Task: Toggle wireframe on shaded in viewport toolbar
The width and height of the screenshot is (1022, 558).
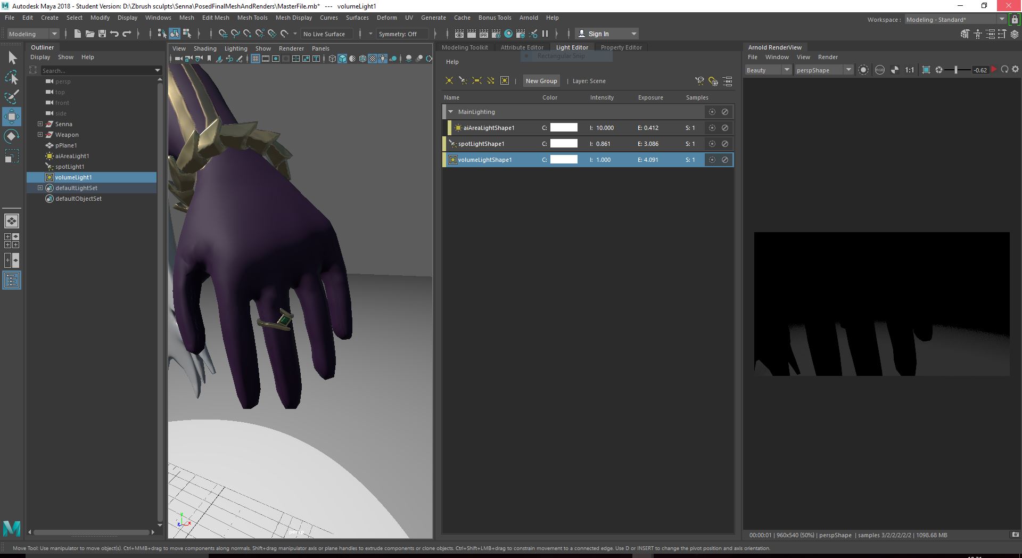Action: 363,59
